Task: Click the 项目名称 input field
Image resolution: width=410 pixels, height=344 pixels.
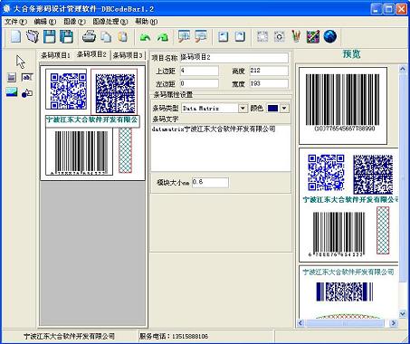Action: coord(234,57)
